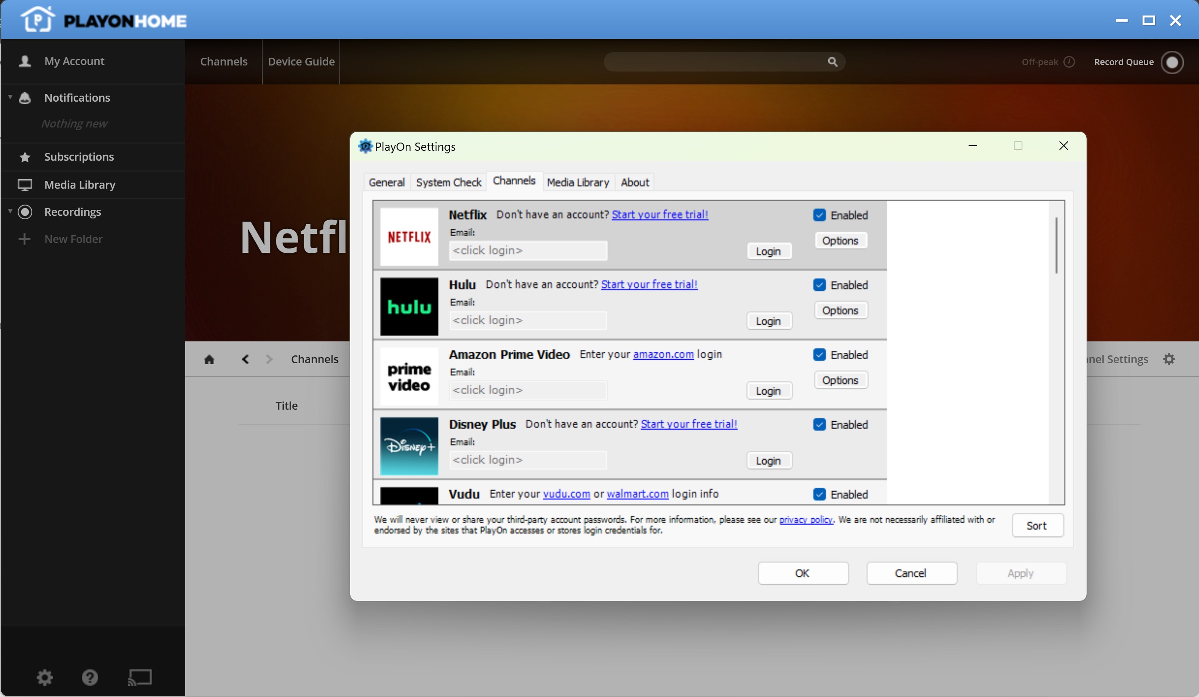Click the Sort button
This screenshot has height=697, width=1199.
tap(1037, 525)
